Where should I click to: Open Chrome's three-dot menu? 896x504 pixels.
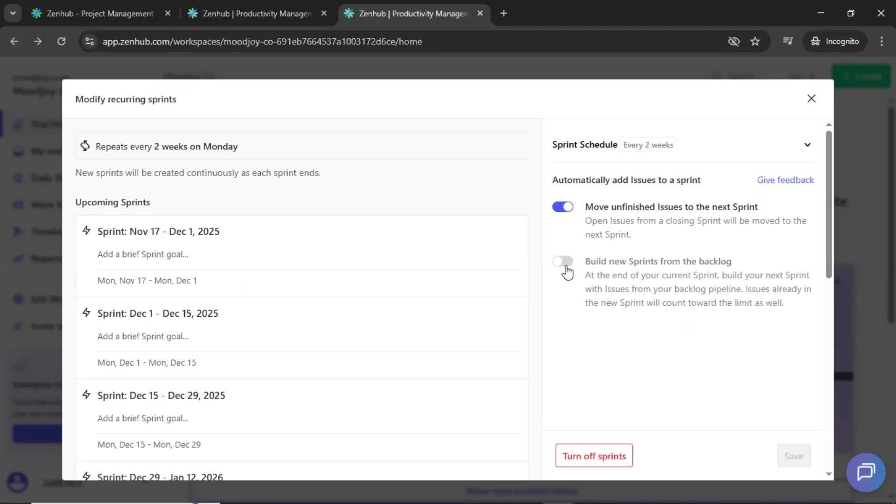pyautogui.click(x=882, y=42)
